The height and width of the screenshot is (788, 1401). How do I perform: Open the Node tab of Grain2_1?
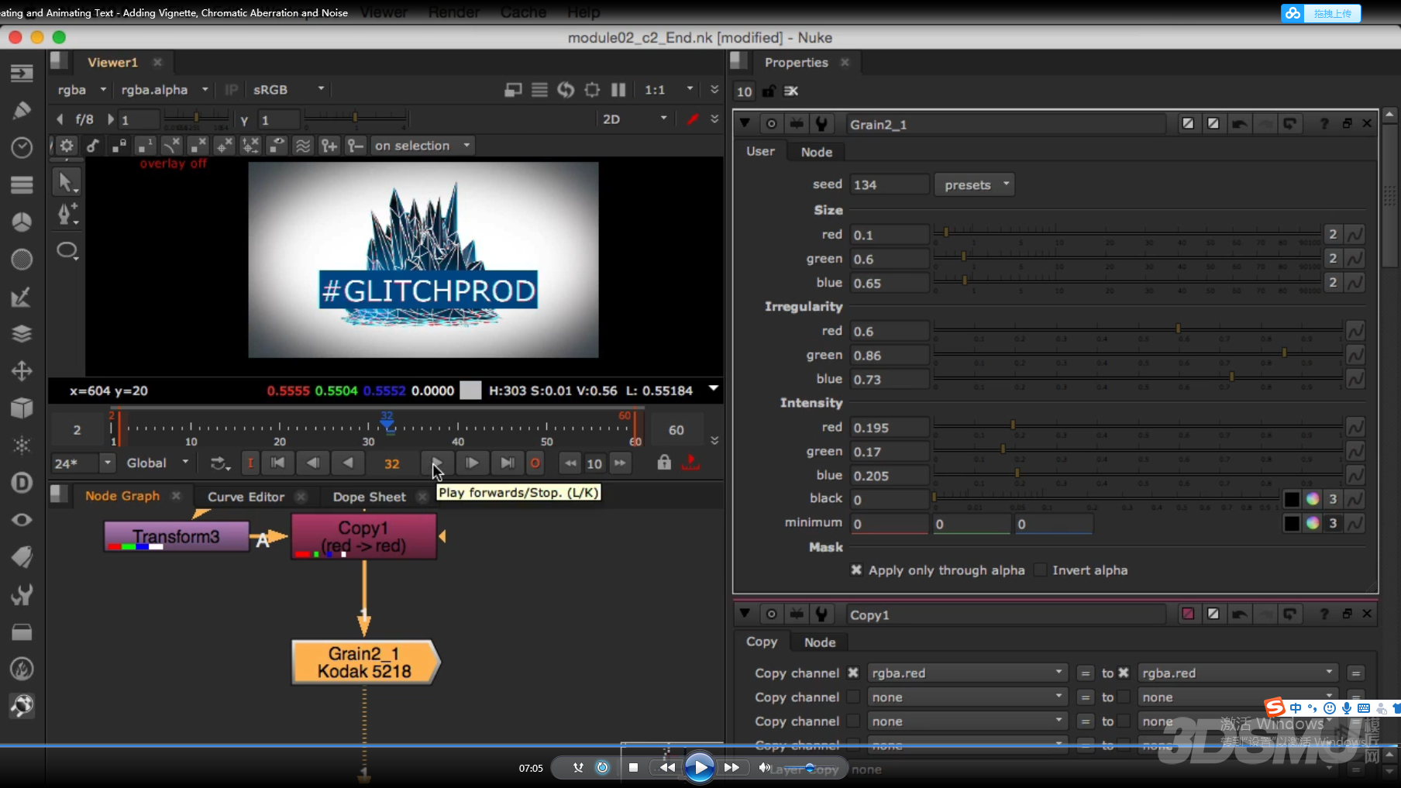click(816, 152)
